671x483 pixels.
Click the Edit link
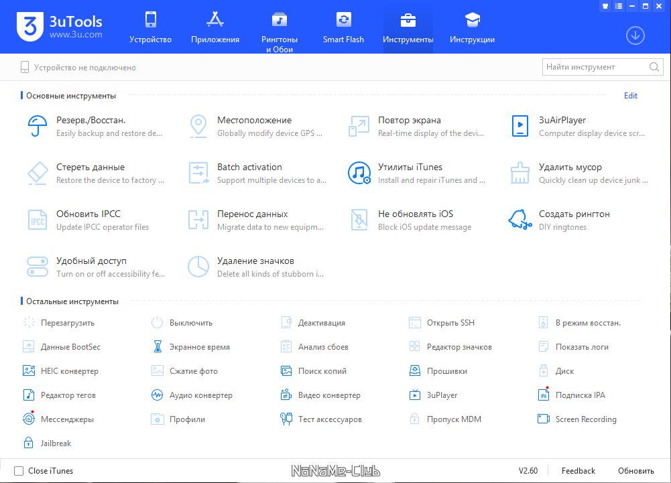[630, 96]
